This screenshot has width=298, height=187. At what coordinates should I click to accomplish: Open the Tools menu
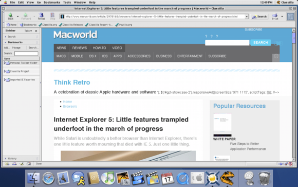(67, 2)
